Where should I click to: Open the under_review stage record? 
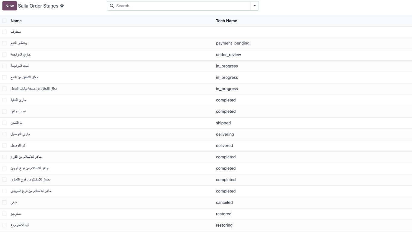tap(228, 55)
